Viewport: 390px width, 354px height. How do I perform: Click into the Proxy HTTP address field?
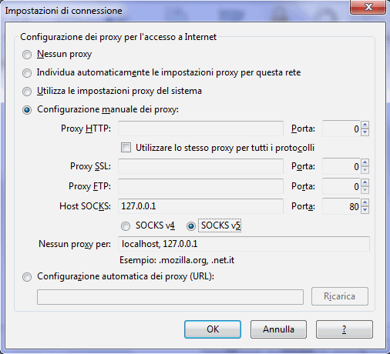coord(200,129)
